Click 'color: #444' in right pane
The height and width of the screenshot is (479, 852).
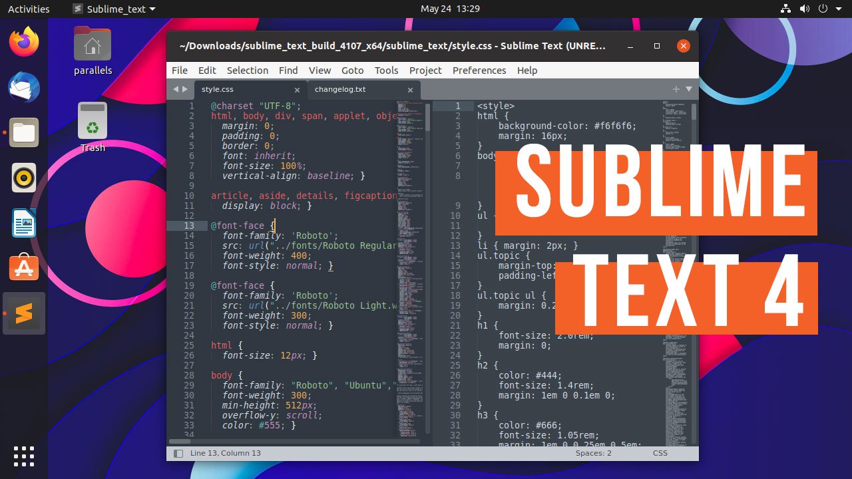(531, 375)
